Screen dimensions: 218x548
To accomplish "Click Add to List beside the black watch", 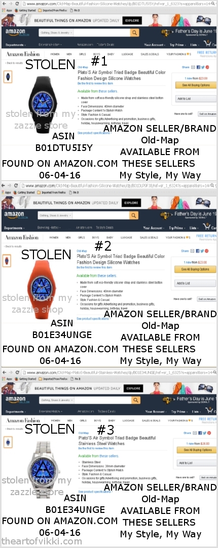I will pyautogui.click(x=196, y=99).
